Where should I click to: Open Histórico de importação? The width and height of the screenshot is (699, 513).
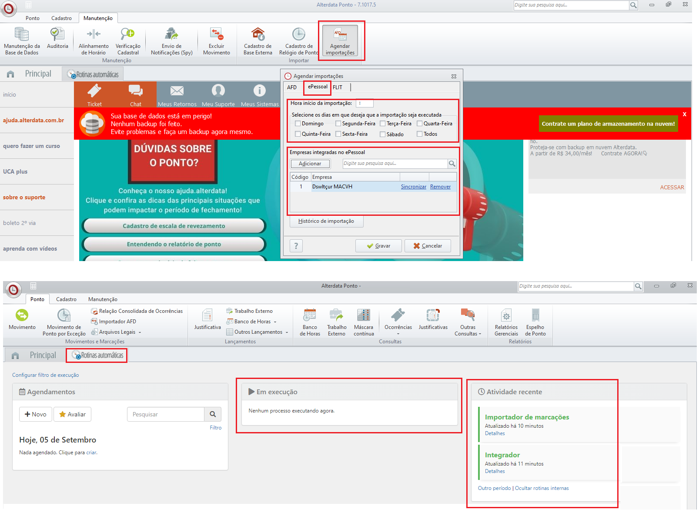coord(326,221)
